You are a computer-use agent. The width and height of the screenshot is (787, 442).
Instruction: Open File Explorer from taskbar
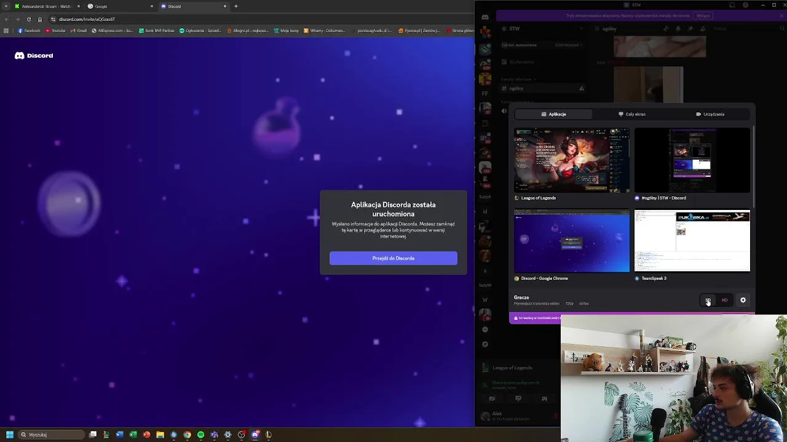(160, 435)
